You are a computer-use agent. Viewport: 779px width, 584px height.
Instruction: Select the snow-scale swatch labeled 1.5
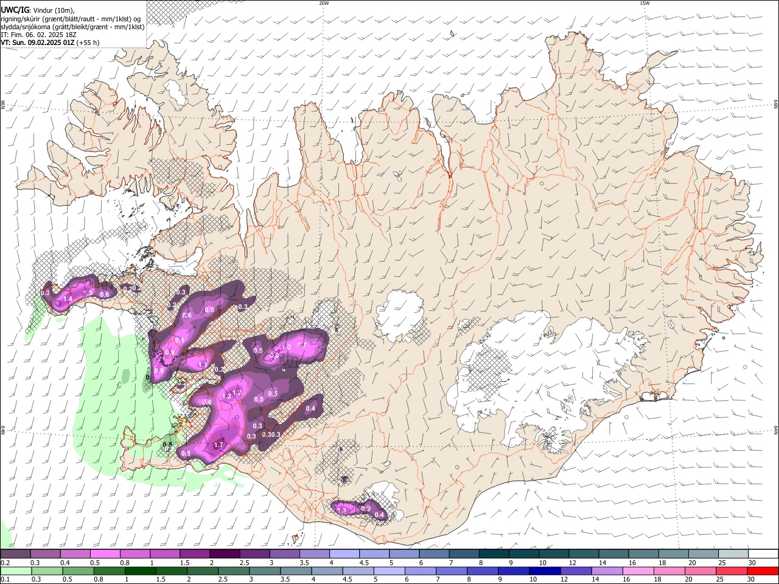(195, 554)
